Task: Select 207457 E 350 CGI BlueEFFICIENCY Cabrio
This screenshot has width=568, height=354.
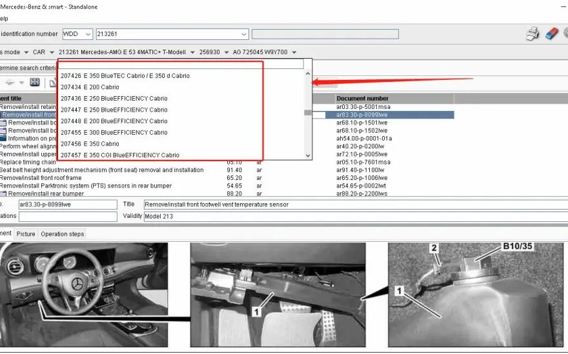Action: tap(120, 155)
